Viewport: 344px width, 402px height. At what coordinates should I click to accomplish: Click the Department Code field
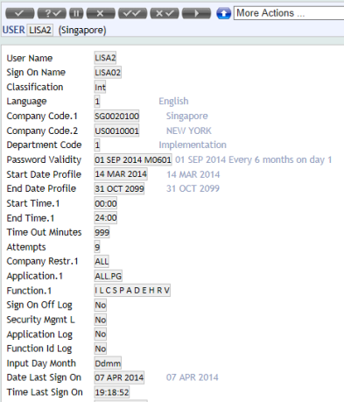coord(97,145)
